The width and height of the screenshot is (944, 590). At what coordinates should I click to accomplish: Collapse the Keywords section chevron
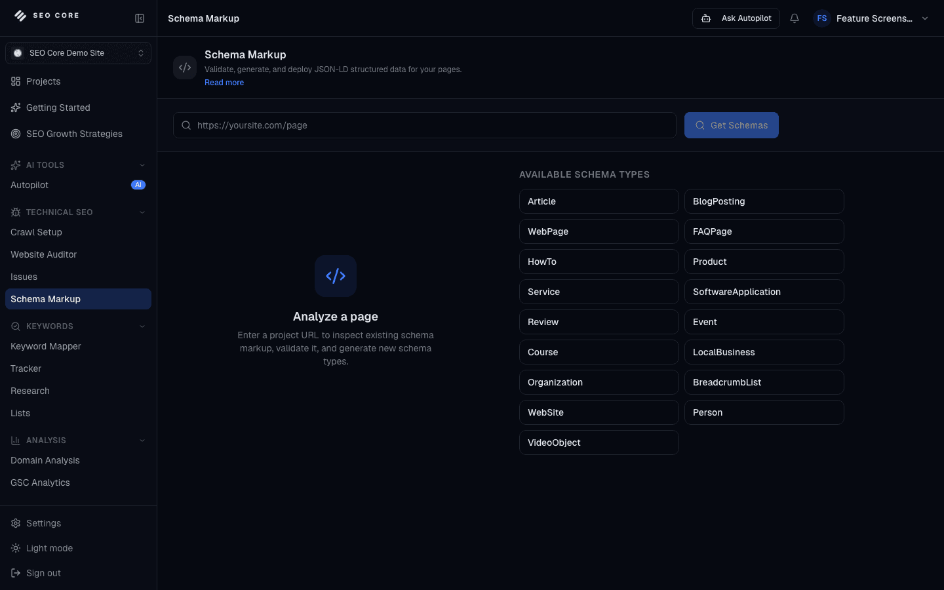(142, 326)
